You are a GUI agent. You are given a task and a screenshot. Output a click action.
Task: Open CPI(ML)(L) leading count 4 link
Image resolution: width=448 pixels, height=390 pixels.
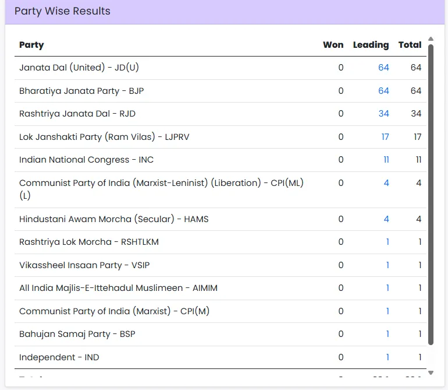click(386, 183)
